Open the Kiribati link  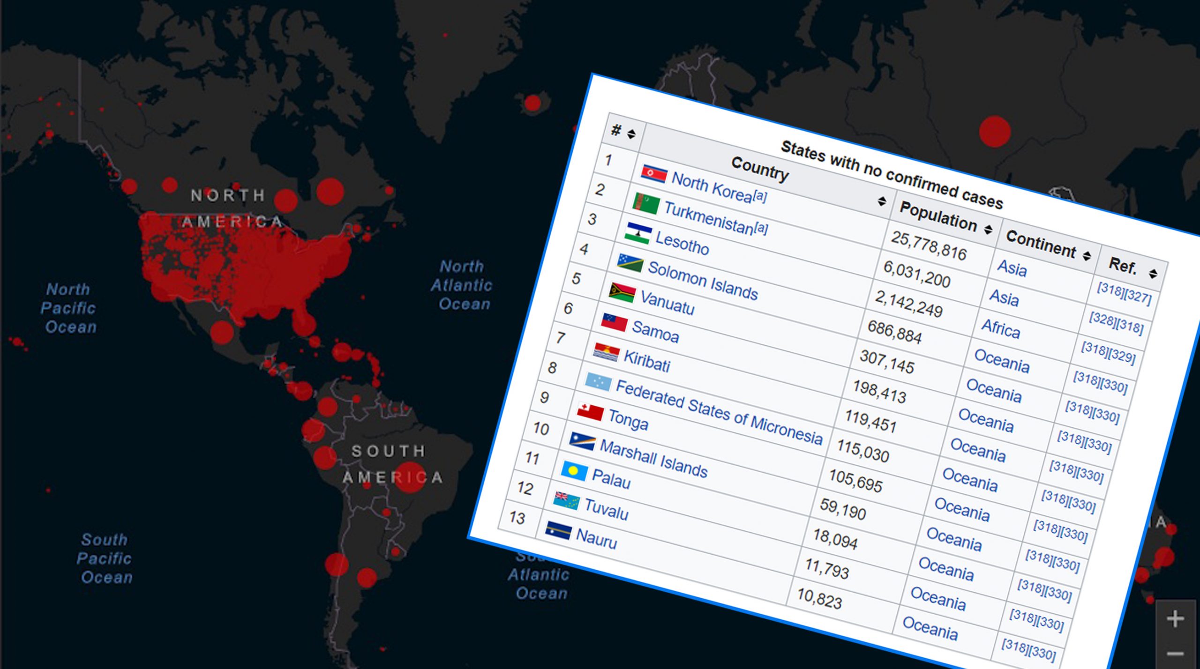pos(647,361)
